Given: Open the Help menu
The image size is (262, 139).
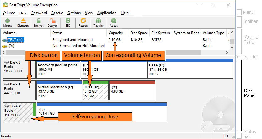Looking at the screenshot, I should [x=125, y=13].
